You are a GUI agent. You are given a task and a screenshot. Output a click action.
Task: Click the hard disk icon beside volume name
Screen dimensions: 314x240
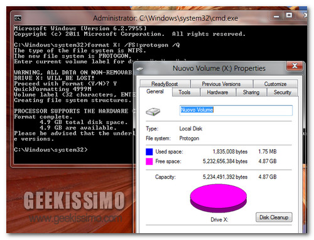(x=153, y=112)
